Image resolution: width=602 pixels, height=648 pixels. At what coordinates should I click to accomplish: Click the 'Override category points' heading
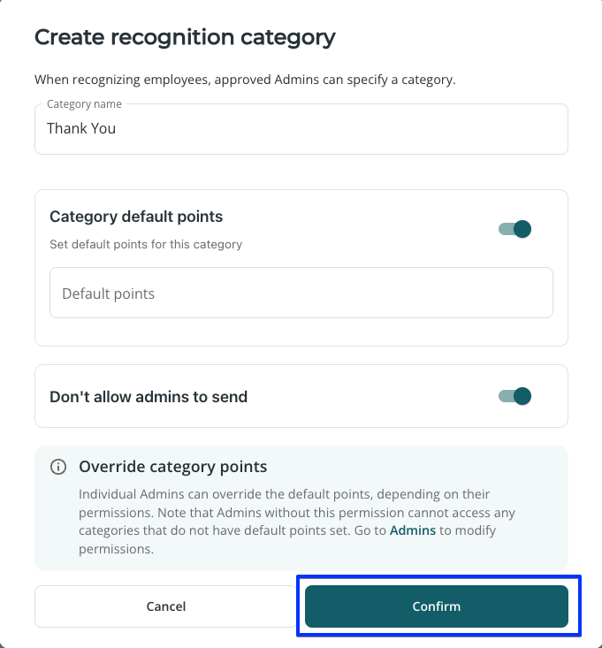point(172,467)
